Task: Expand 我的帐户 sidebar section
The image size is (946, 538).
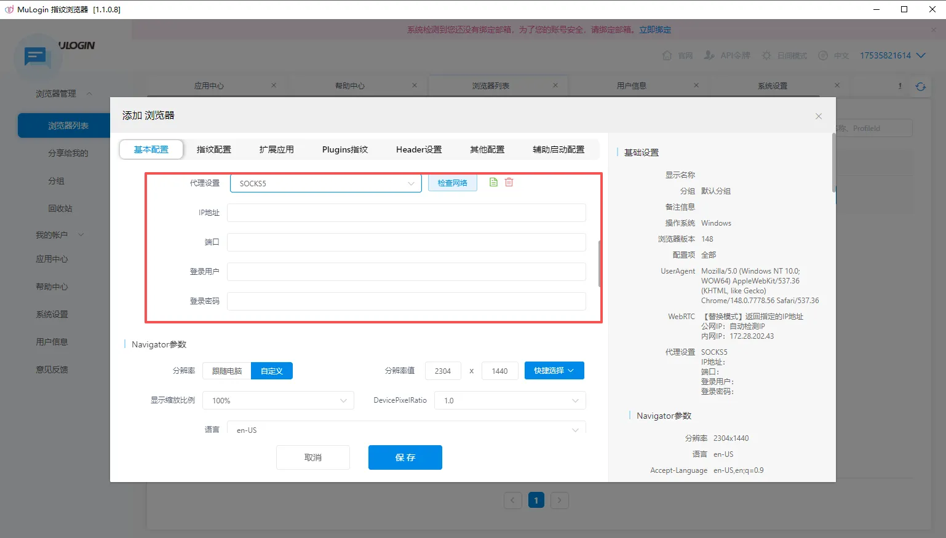Action: coord(60,235)
